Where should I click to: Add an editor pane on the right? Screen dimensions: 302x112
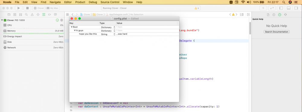[x=249, y=14]
